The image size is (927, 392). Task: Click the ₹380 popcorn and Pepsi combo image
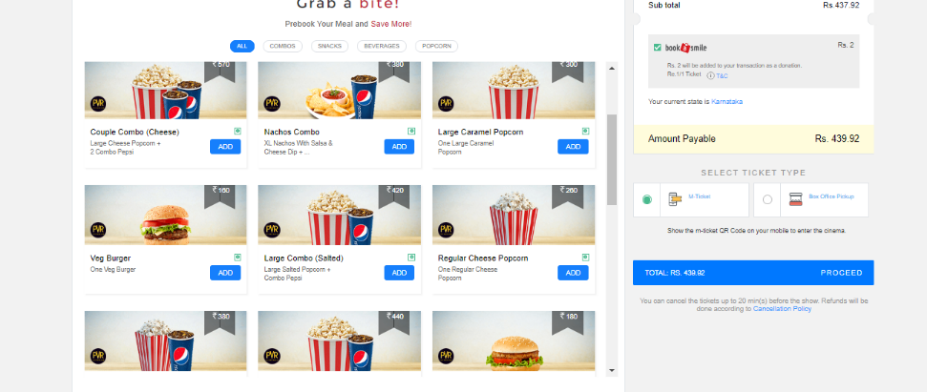coord(165,341)
